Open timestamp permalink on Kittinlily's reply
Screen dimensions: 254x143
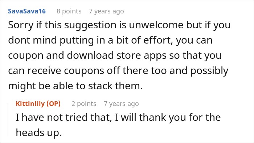121,104
